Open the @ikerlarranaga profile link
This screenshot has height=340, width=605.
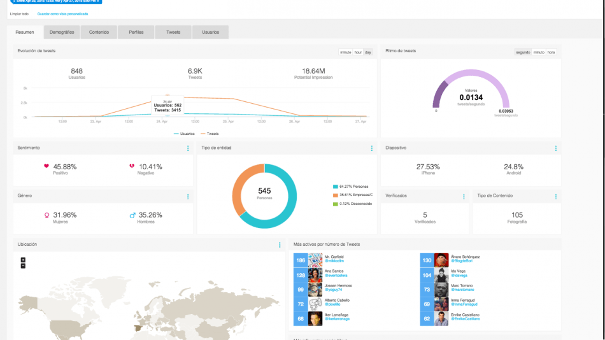(338, 319)
